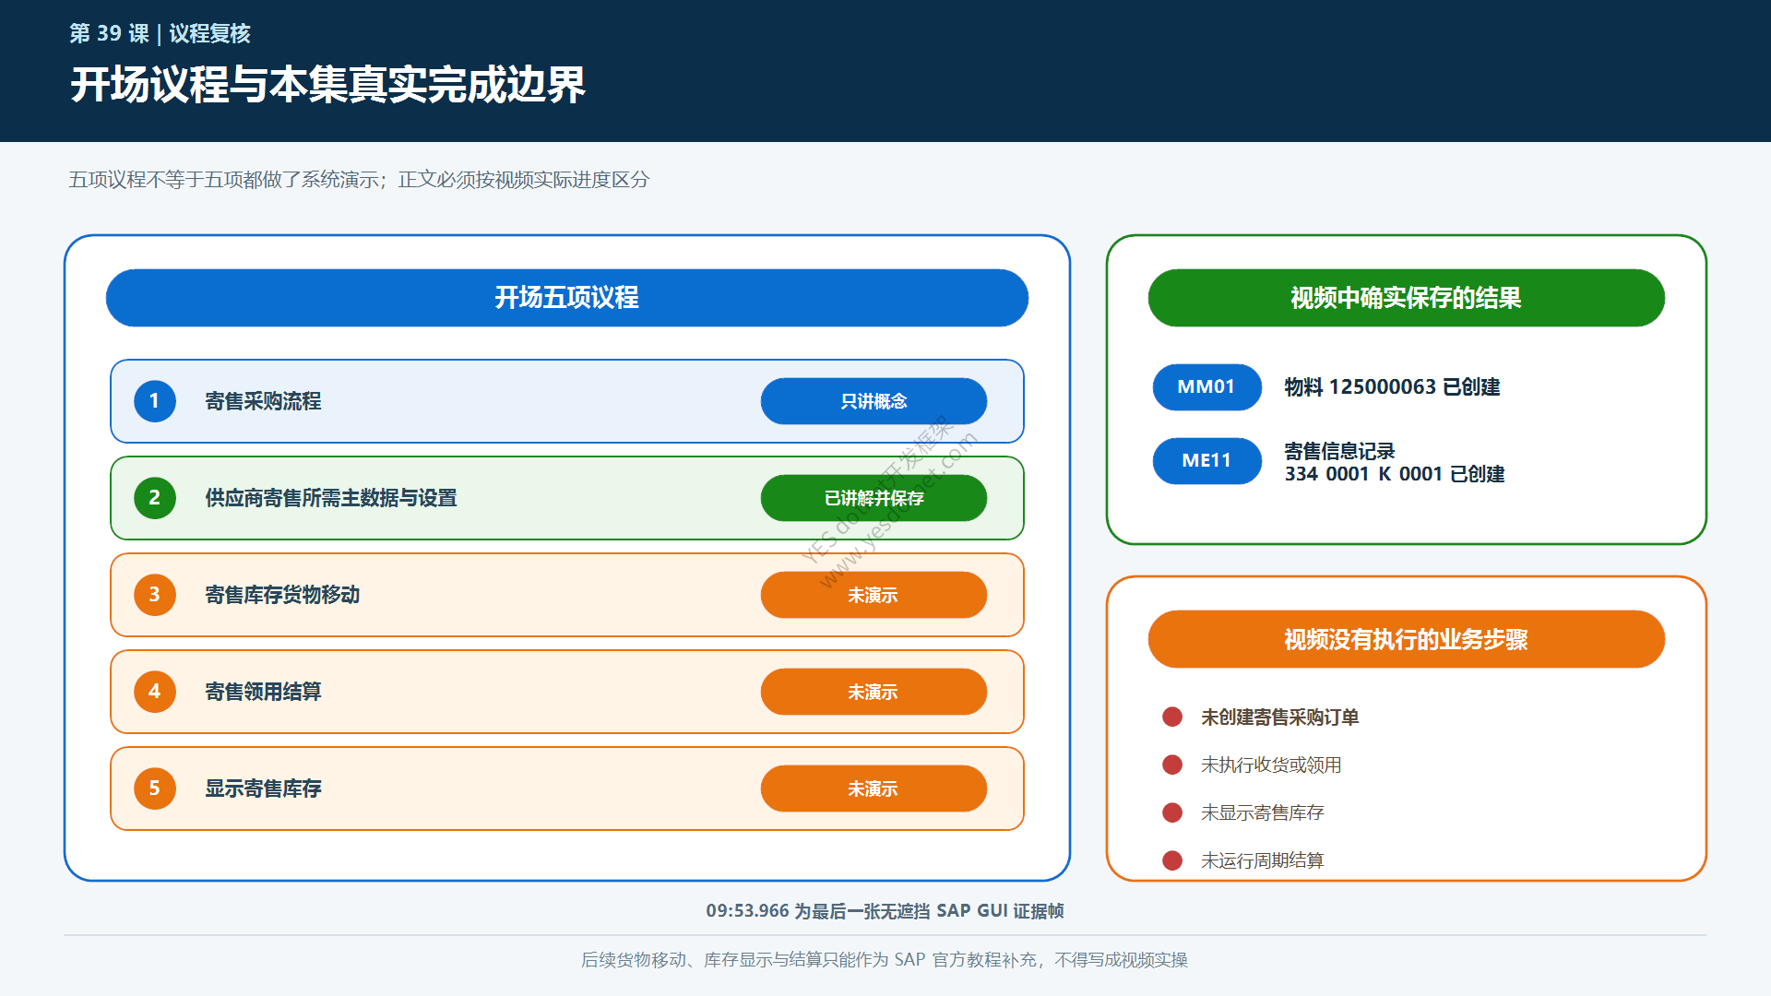Click the MM01 transaction code badge

click(1206, 387)
